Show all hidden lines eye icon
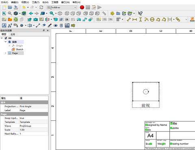The width and height of the screenshot is (195, 150). pyautogui.click(x=55, y=26)
